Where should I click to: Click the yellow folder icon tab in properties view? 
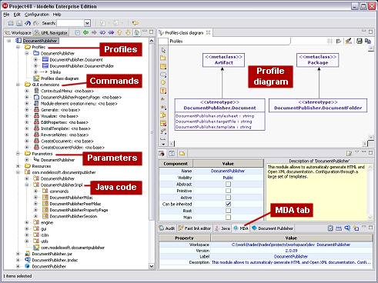click(x=182, y=154)
